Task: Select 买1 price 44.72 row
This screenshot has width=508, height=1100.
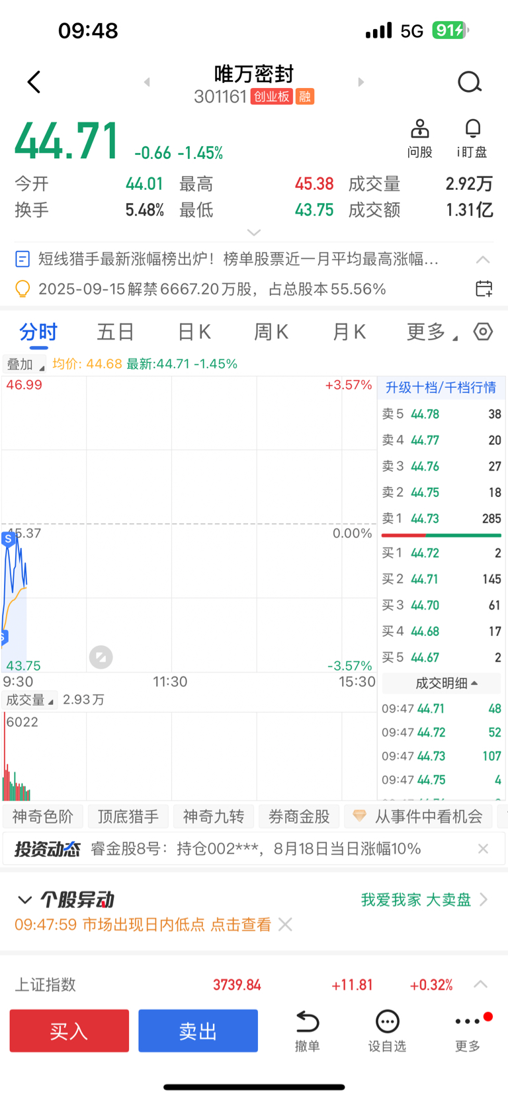Action: [x=441, y=553]
